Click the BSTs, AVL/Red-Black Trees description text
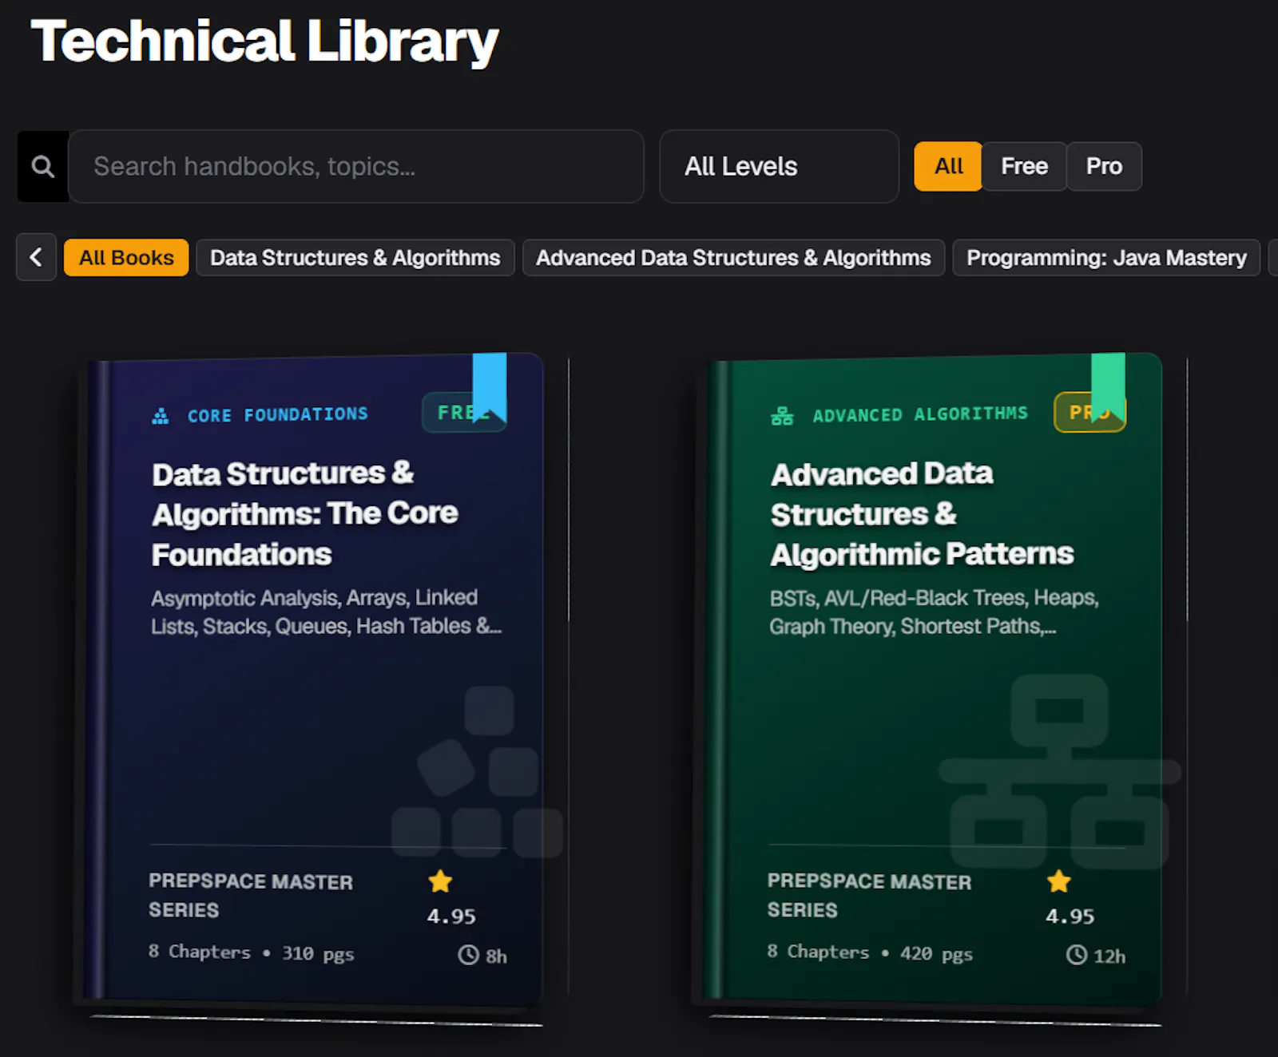Screen dimensions: 1278x1057 [x=934, y=612]
